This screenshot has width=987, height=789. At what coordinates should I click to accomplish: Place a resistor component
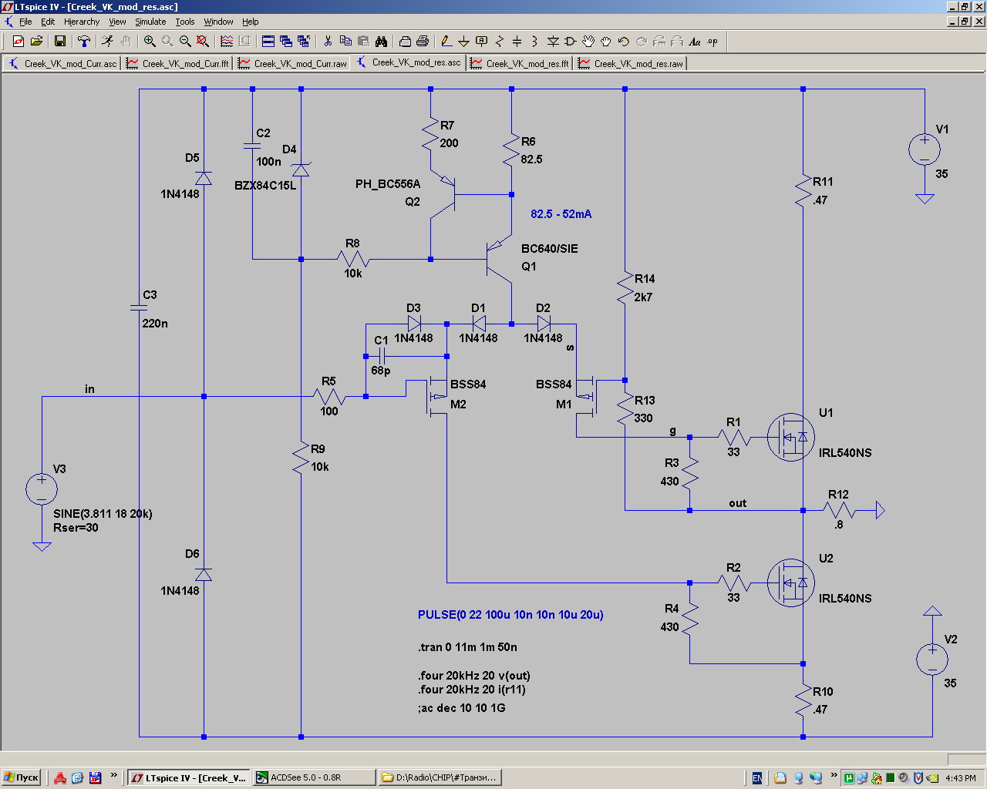[x=499, y=42]
